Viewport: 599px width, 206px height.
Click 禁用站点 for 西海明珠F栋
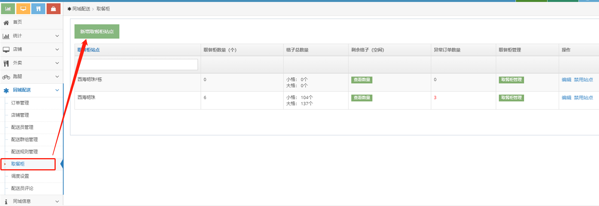click(x=583, y=80)
